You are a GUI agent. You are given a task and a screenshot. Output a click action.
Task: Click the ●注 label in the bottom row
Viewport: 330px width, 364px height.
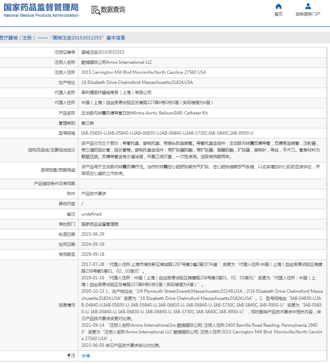(x=71, y=356)
